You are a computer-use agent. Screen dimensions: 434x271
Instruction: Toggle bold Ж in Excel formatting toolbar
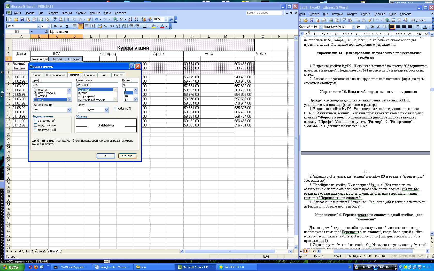(55, 26)
